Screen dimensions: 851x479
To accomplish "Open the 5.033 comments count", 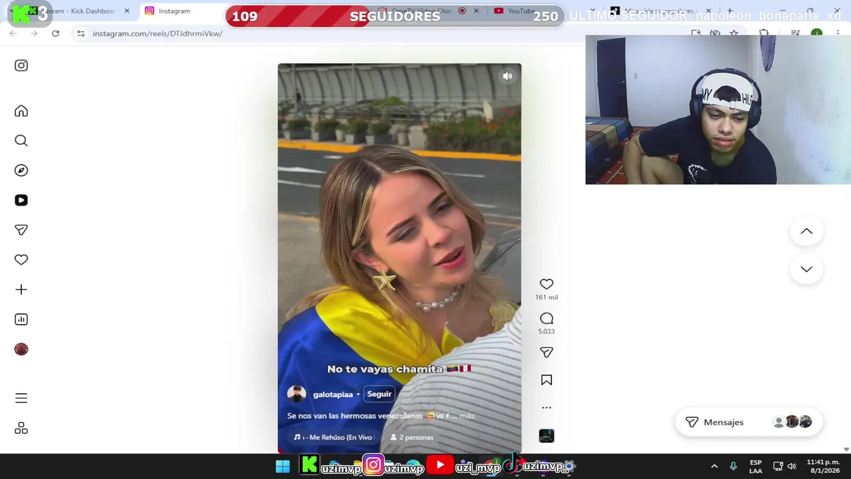I will coord(547,331).
